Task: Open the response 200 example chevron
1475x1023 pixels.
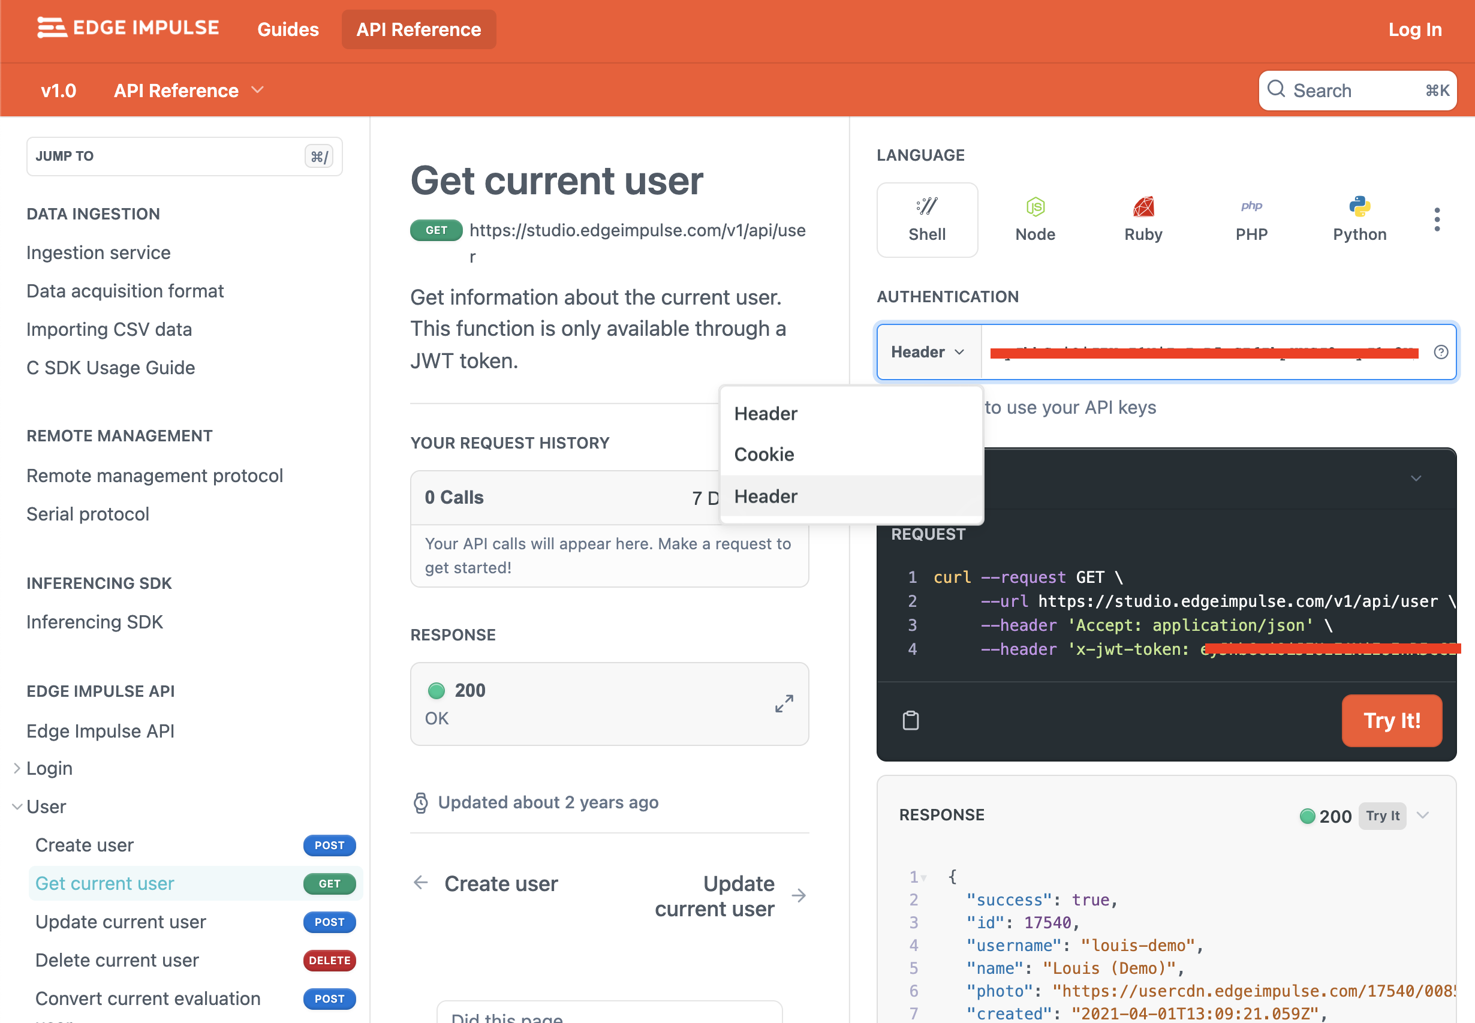Action: [x=1422, y=816]
